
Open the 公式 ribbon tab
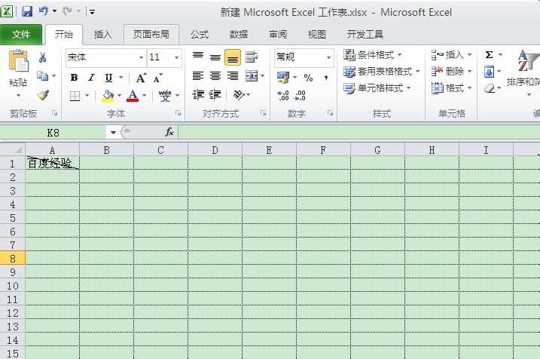click(200, 35)
